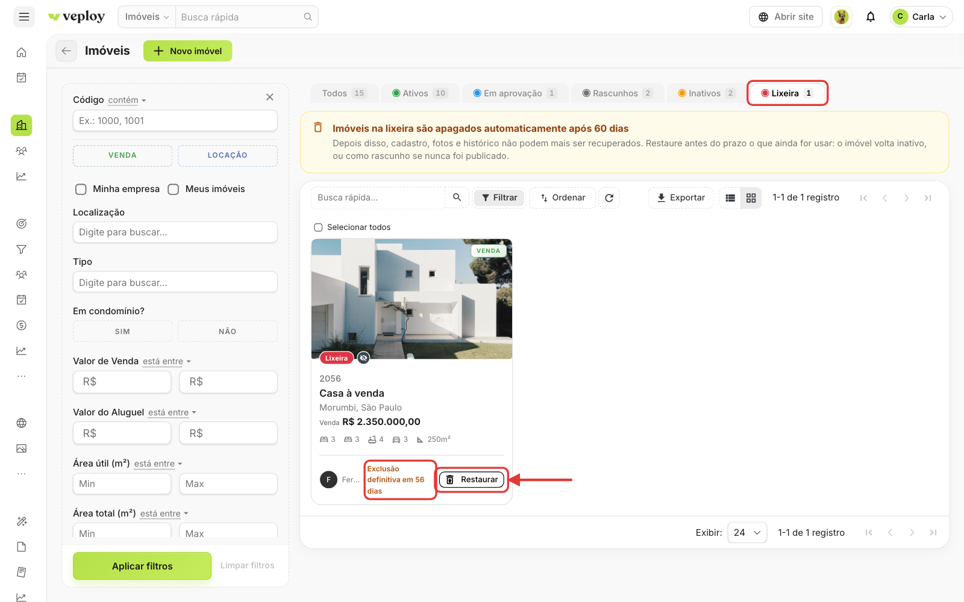This screenshot has height=602, width=964.
Task: Click Novo imóvel button
Action: [187, 51]
